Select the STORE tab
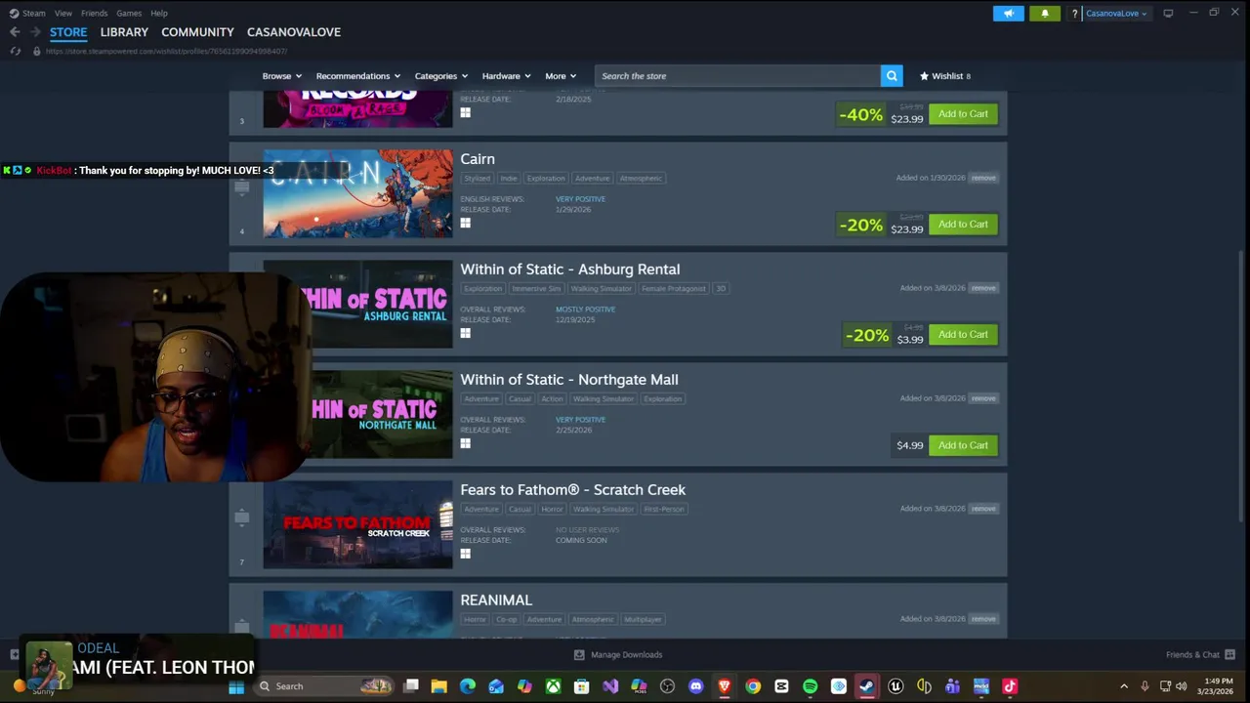Viewport: 1250px width, 703px height. [68, 32]
